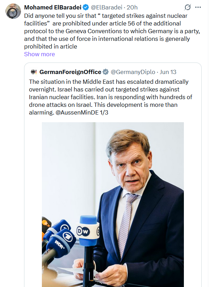Open the three-dot more options menu
The height and width of the screenshot is (287, 209).
(198, 7)
